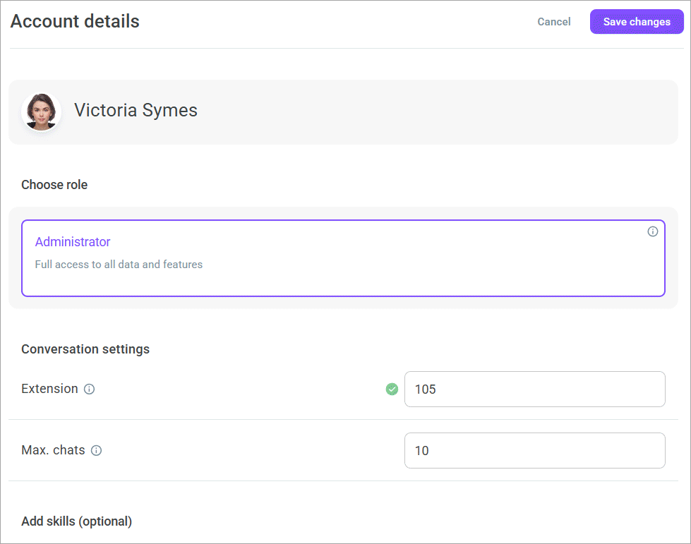Show the Extension info tooltip icon
The width and height of the screenshot is (691, 544).
[89, 389]
